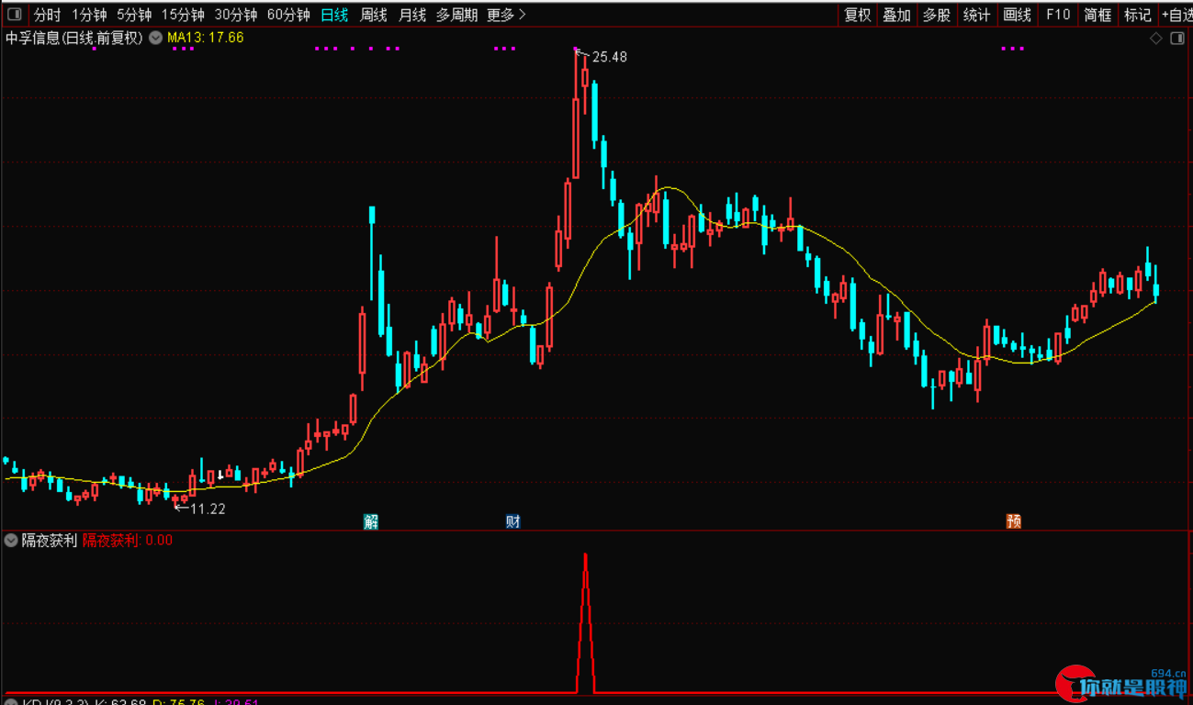Click the 11.22 low price label
The height and width of the screenshot is (705, 1193).
(x=208, y=509)
